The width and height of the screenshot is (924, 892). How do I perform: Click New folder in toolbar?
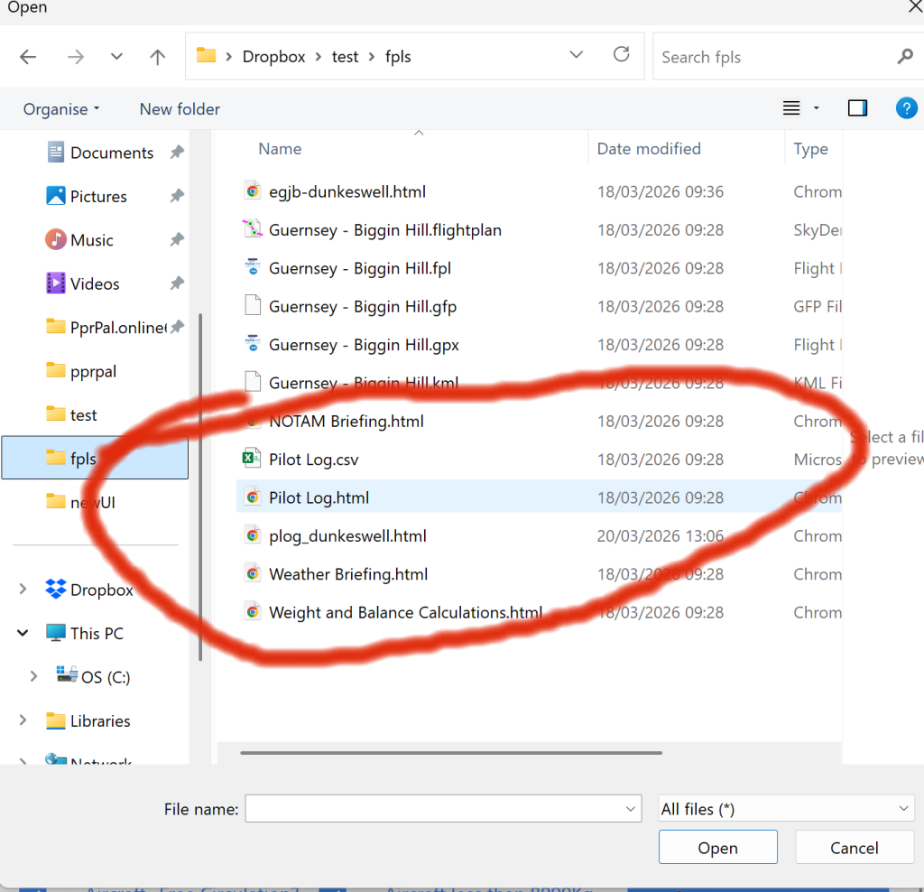tap(180, 109)
